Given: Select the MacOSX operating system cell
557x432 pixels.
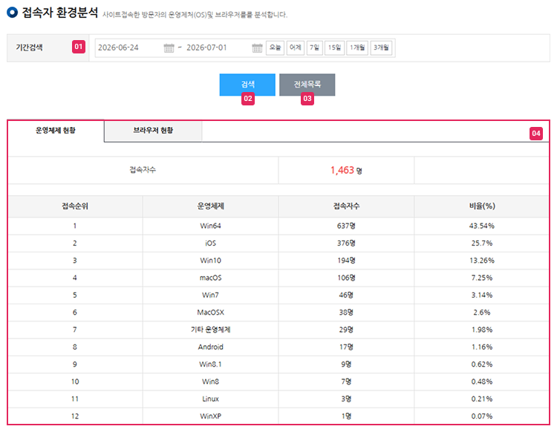Looking at the screenshot, I should click(211, 312).
